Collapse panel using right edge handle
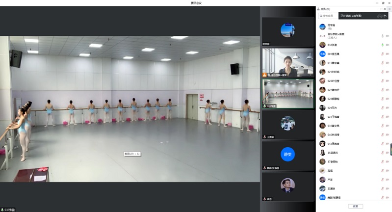Viewport: 392px width, 212px height. coord(391,149)
